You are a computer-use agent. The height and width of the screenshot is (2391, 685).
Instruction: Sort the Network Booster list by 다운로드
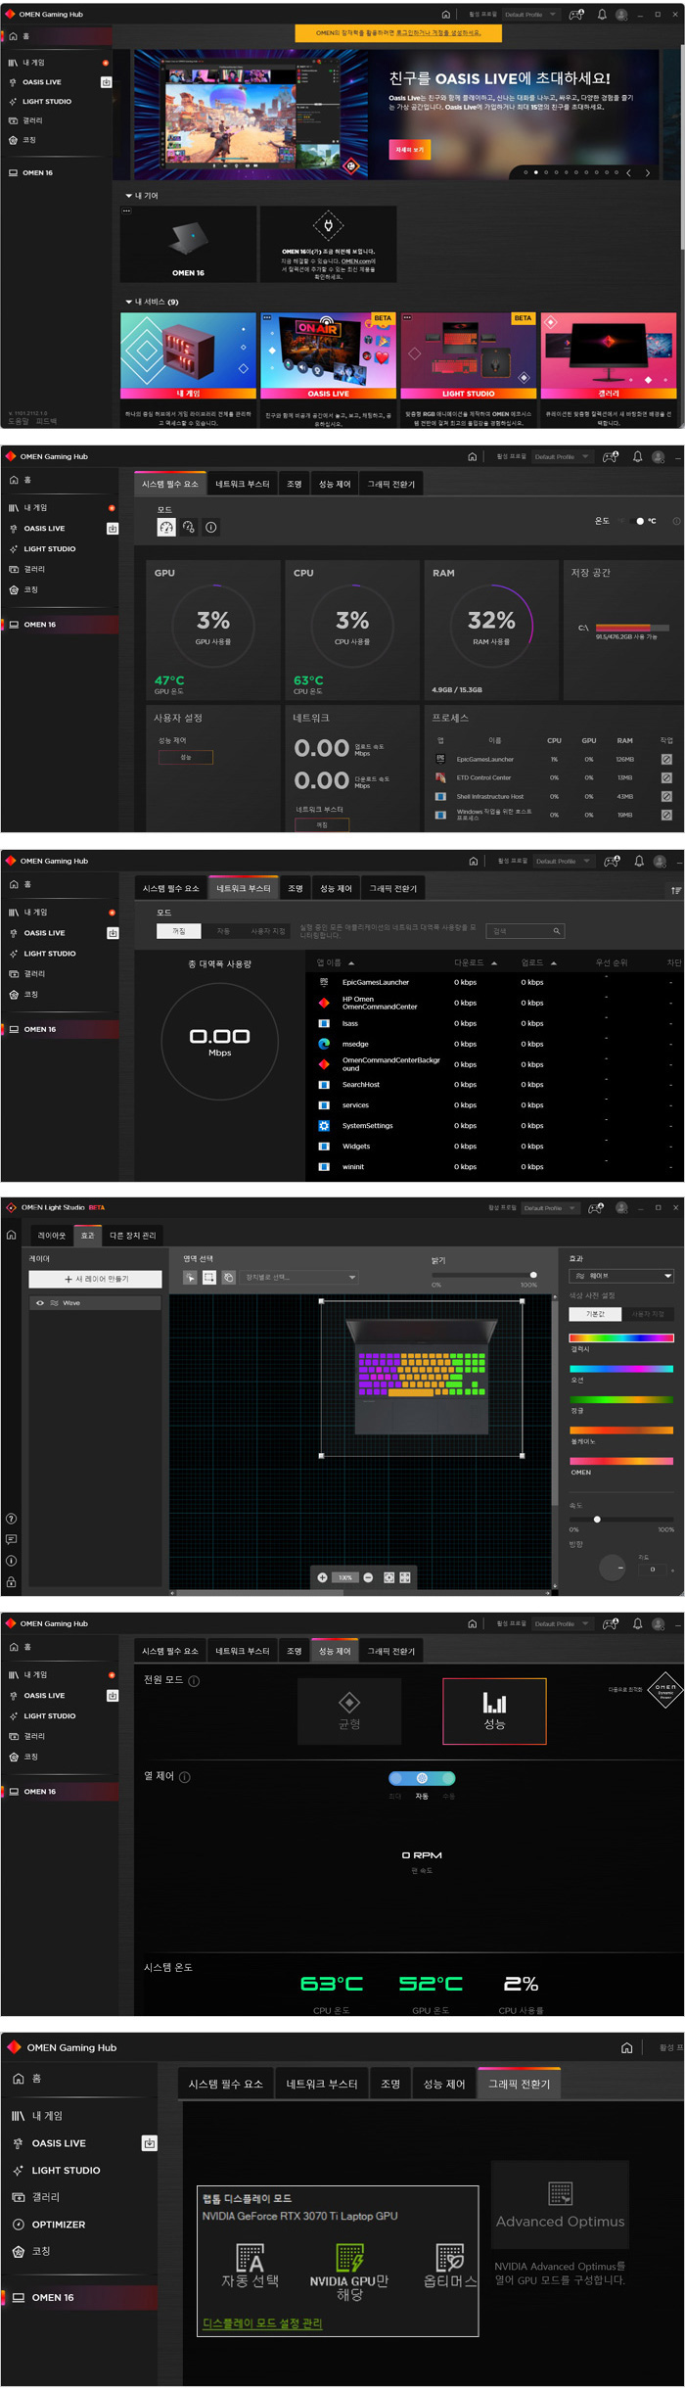point(476,963)
